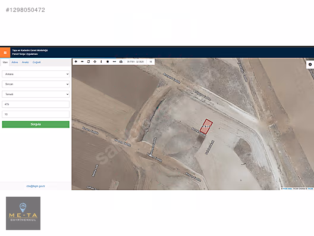
Task: Click the refresh map icon
Action: pos(89,61)
